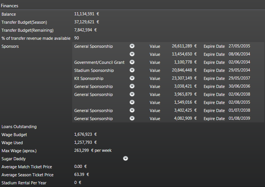Image resolution: width=265 pixels, height=187 pixels.
Task: Edit Transfer Budget(Remaining) value 7,842,594
Action: tap(83, 30)
